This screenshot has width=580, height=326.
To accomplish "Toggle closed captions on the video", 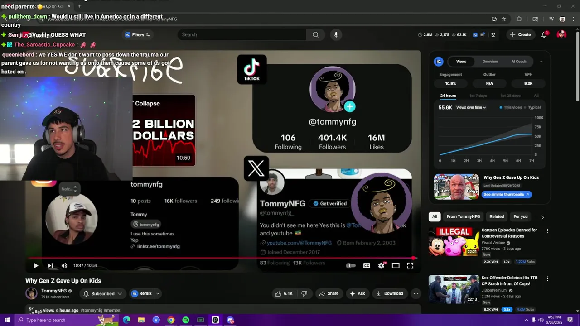I will coord(367,266).
